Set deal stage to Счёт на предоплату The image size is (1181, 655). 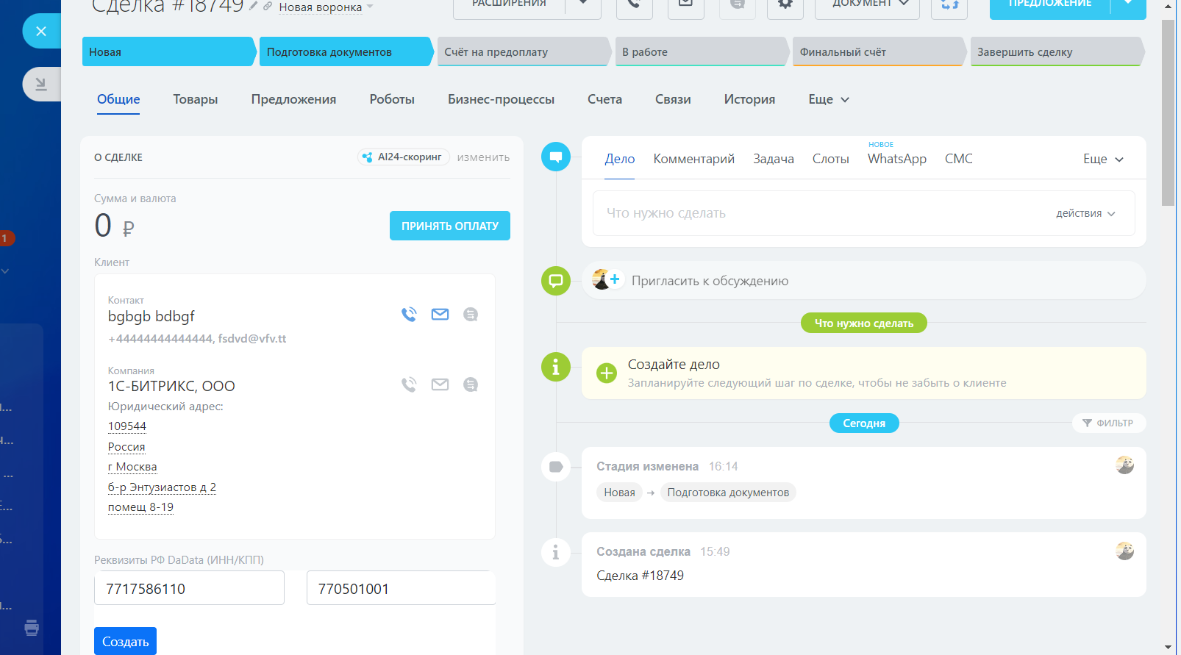(524, 51)
